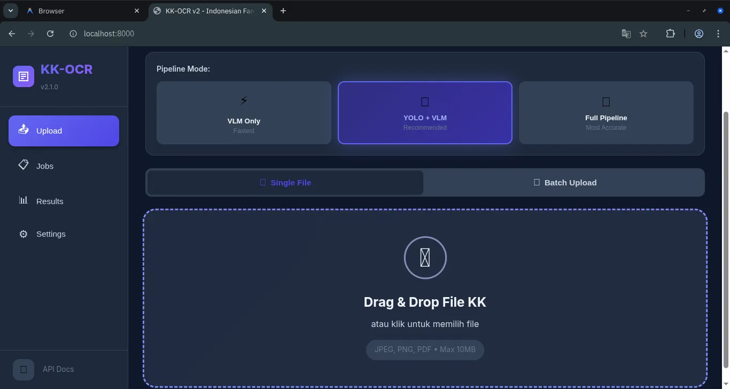Bookmark page with the star icon
730x389 pixels.
point(643,34)
